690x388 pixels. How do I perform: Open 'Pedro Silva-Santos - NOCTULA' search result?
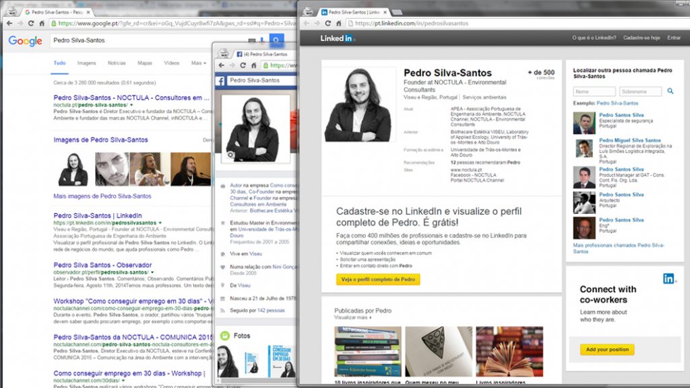tap(131, 98)
